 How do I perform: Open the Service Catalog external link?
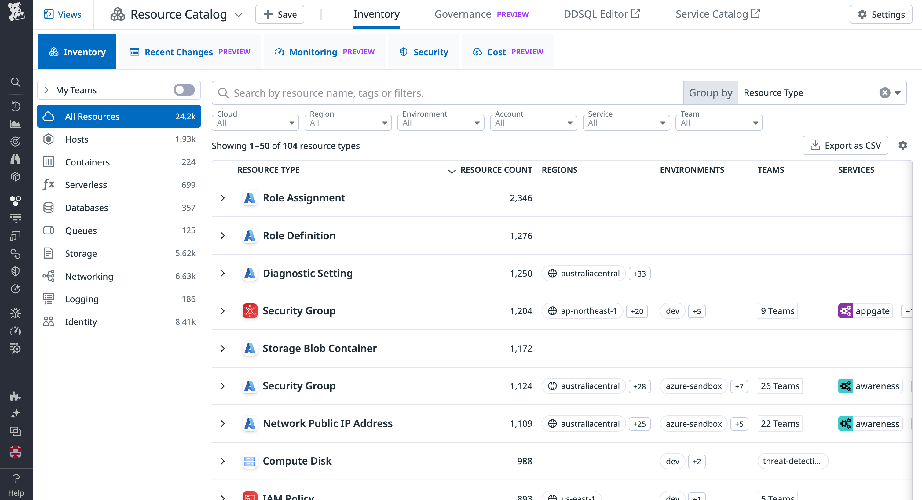coord(717,14)
